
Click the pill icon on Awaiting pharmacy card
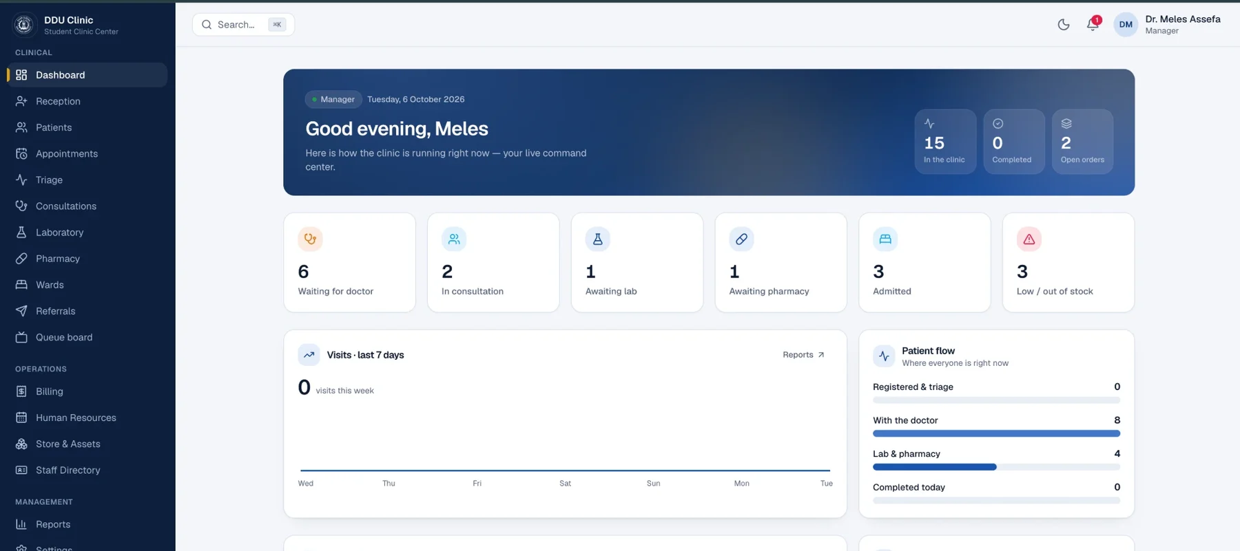click(x=741, y=239)
